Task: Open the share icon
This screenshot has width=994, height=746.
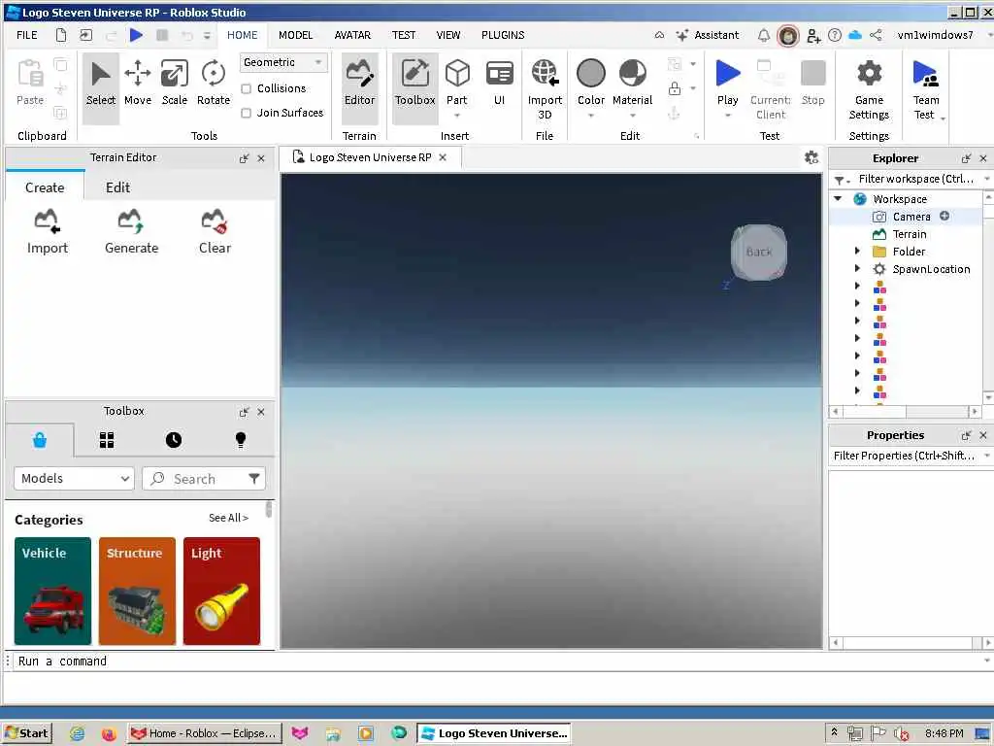Action: pyautogui.click(x=876, y=36)
